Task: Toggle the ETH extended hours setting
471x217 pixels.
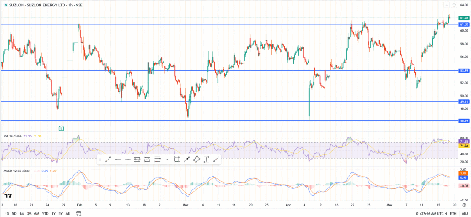Action: [453, 214]
